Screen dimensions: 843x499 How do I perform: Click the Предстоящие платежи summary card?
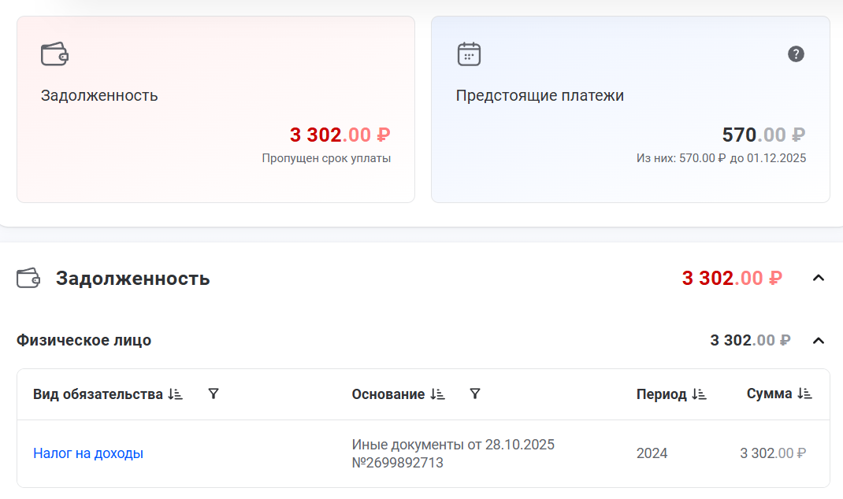click(629, 109)
